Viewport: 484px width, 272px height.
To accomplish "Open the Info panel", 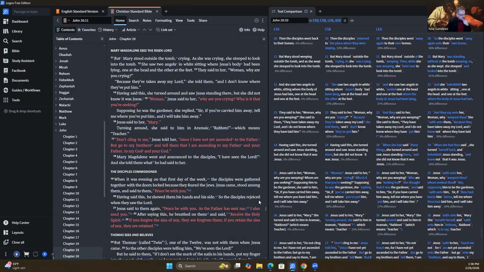I will [x=244, y=30].
